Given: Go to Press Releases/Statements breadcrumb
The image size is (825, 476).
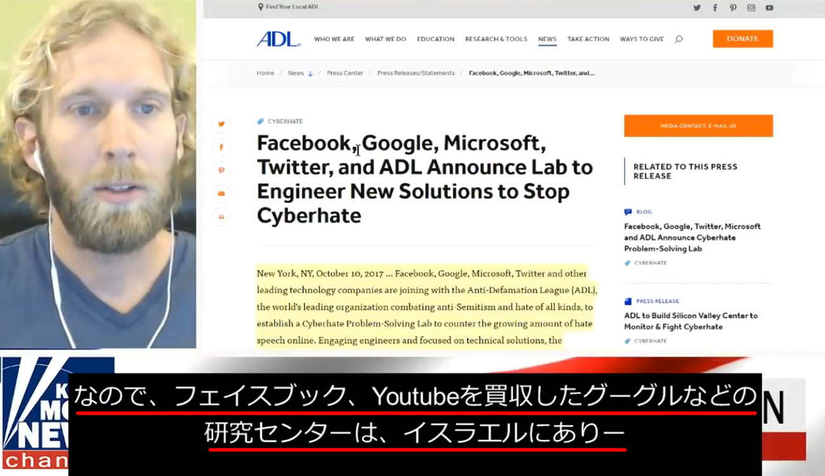Looking at the screenshot, I should click(416, 73).
